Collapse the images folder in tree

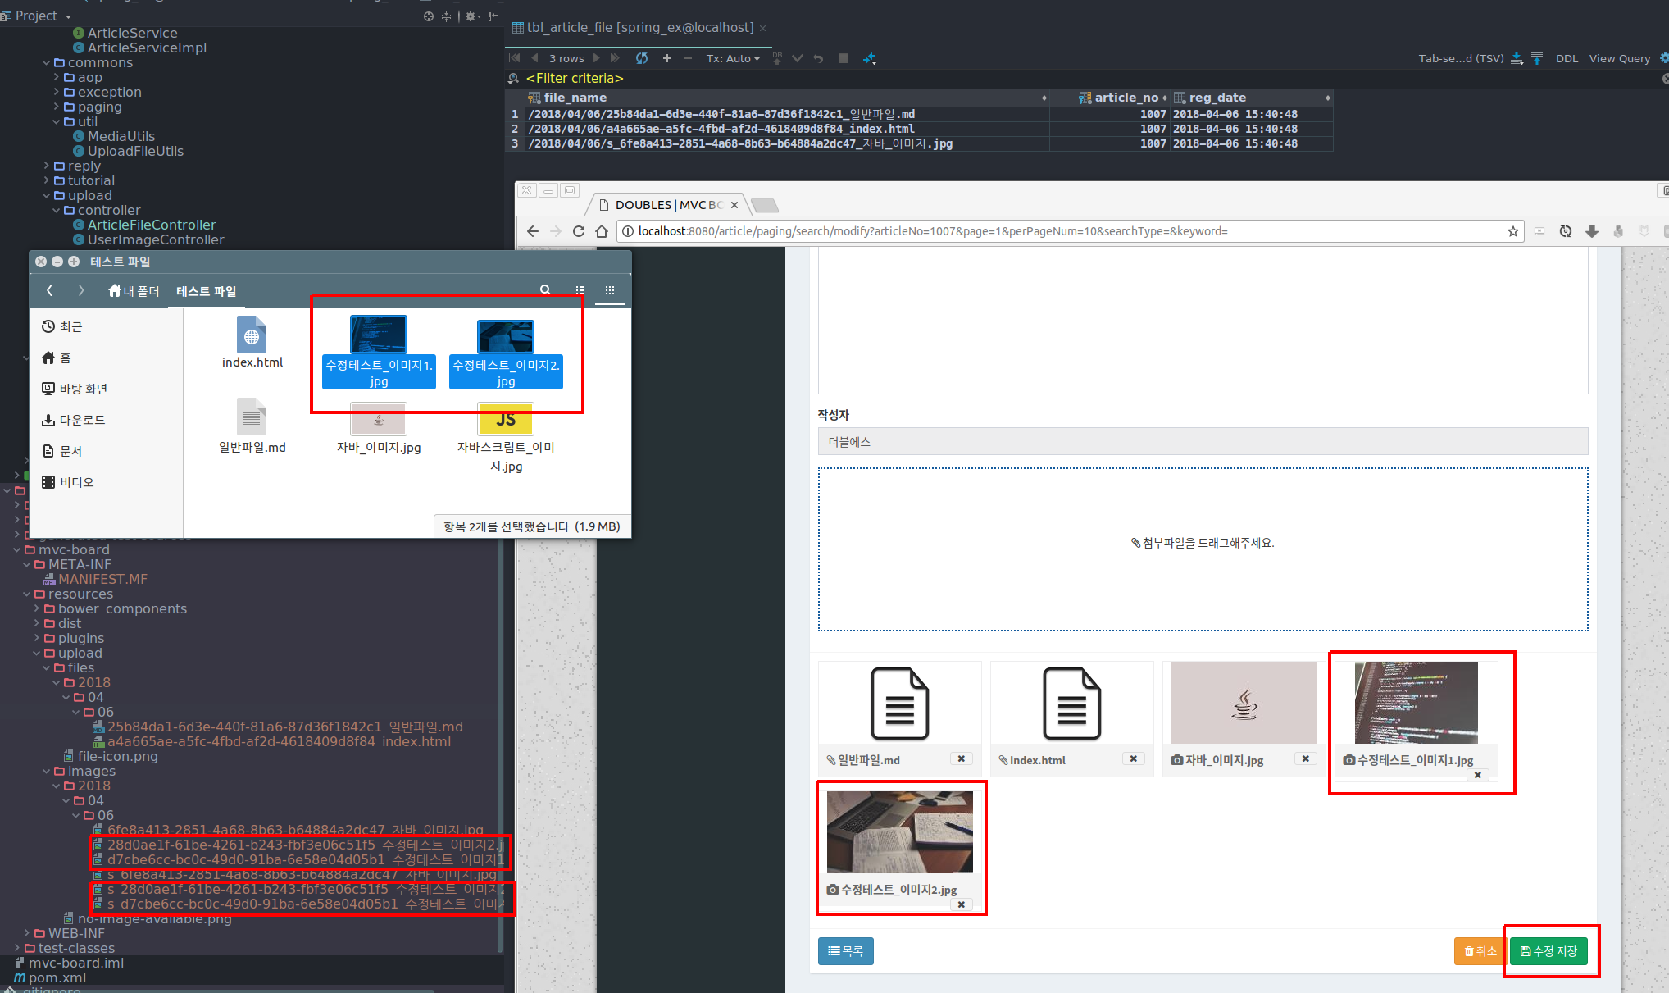pyautogui.click(x=46, y=771)
